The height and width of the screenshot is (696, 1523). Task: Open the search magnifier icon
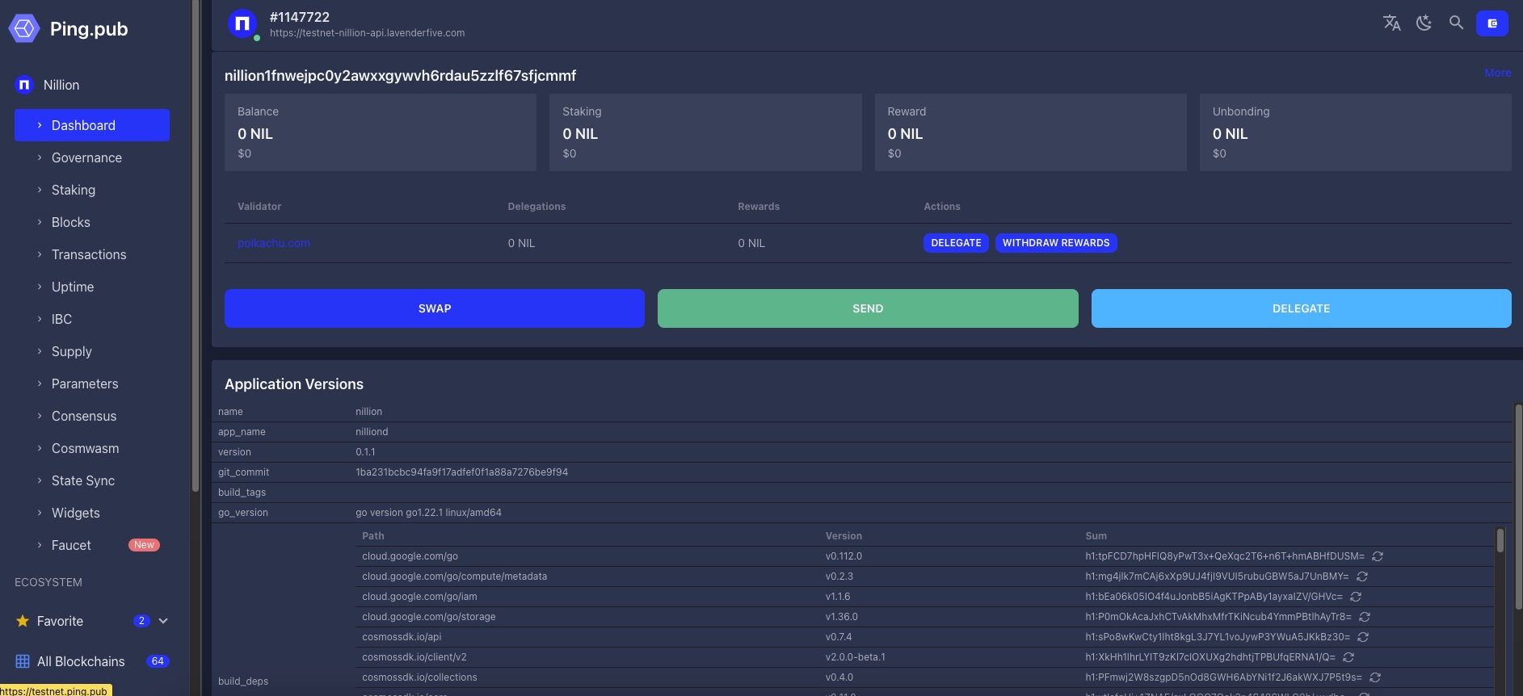(1456, 23)
